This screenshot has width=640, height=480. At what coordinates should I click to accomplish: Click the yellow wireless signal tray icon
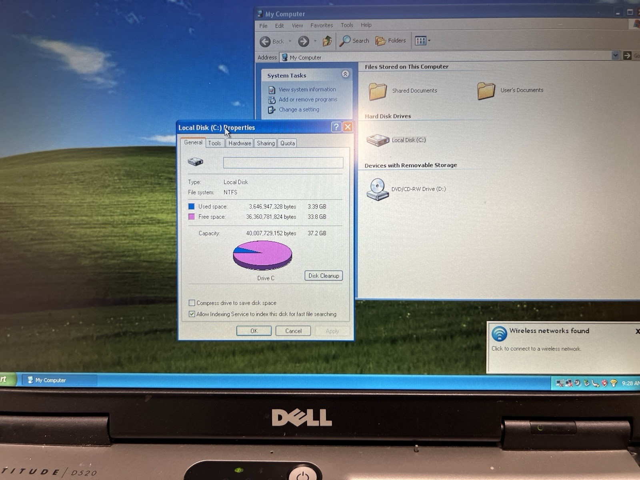tap(614, 383)
